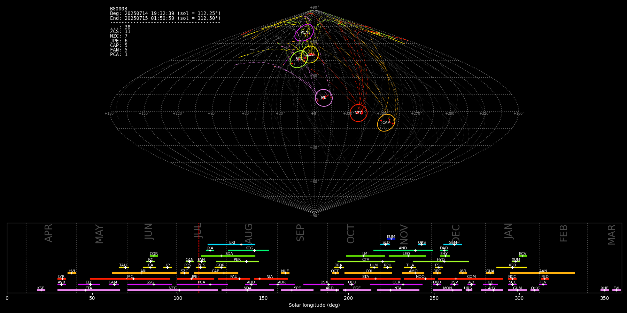
Task: Click the red NZC radiant circle on the map
Action: point(358,113)
